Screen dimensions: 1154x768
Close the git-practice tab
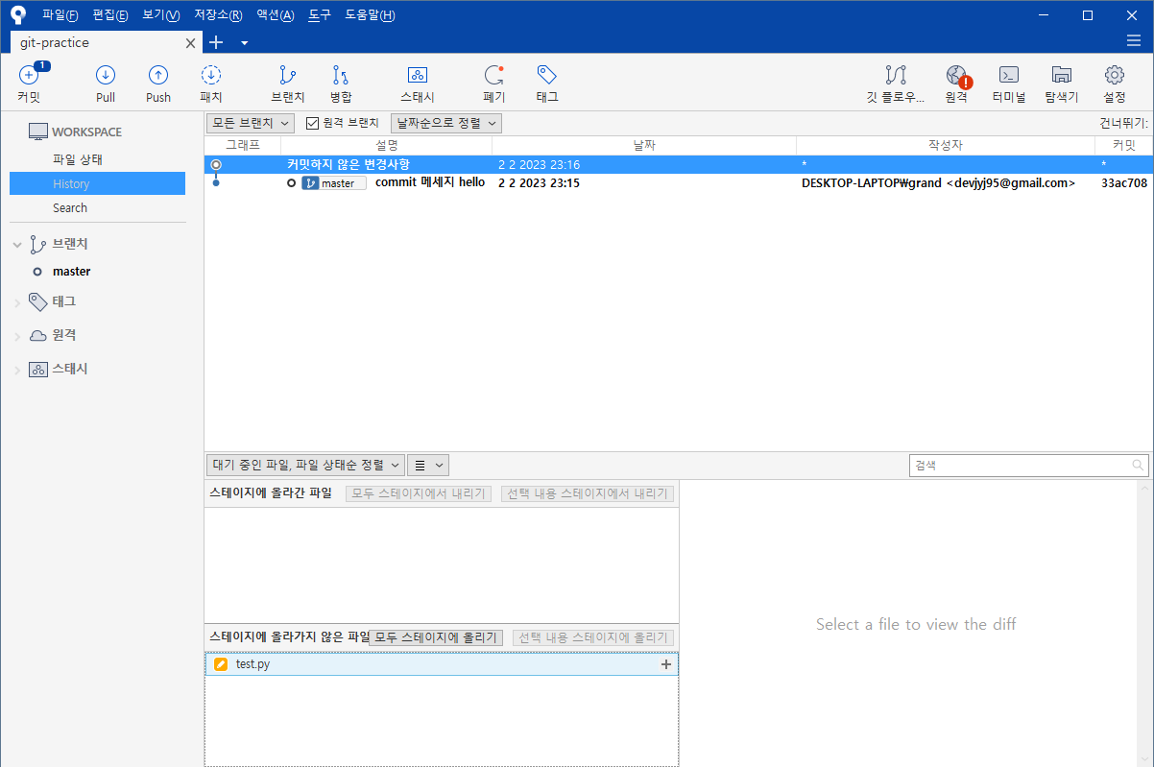tap(190, 43)
